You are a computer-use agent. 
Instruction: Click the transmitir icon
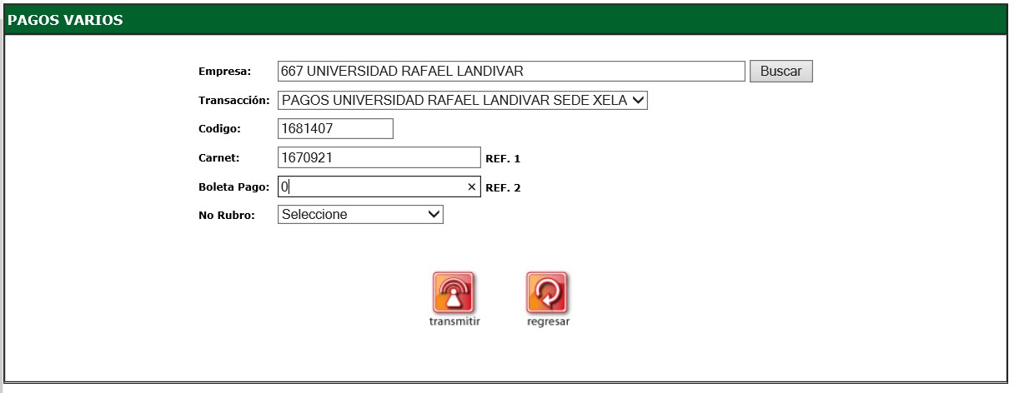[x=453, y=292]
